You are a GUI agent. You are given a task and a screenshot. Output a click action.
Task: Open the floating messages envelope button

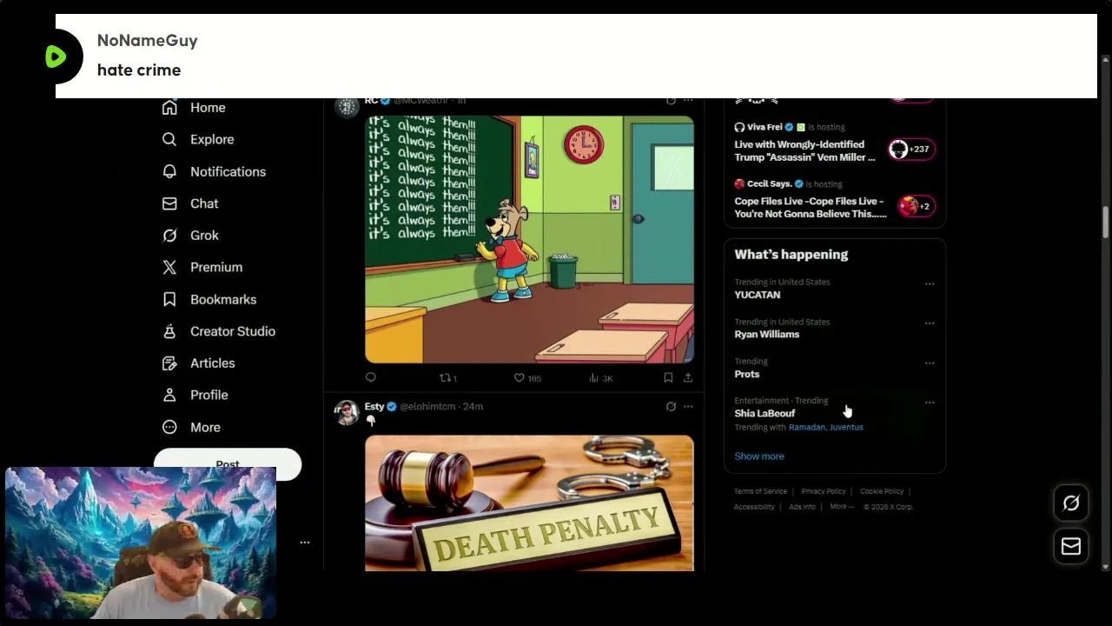coord(1071,546)
